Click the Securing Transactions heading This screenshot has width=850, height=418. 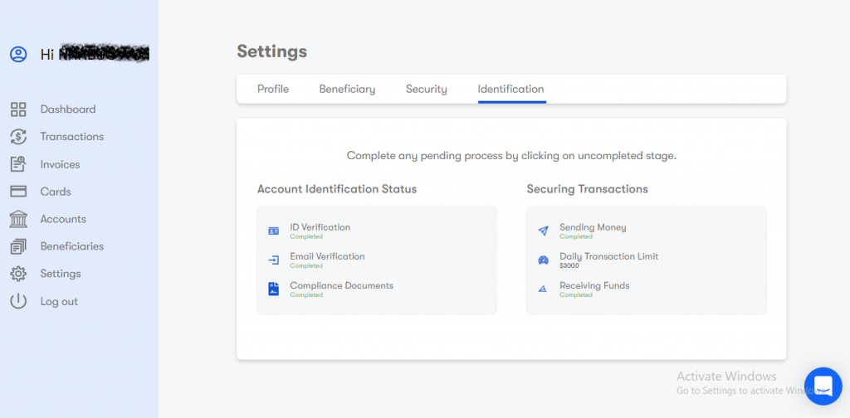point(588,189)
